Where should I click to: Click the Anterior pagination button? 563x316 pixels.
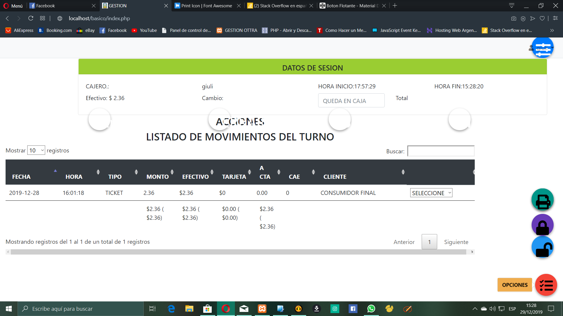(404, 241)
